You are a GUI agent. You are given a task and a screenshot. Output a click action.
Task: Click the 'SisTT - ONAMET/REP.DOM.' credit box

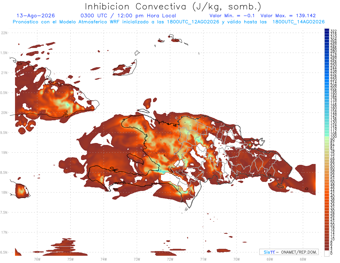pos(289,252)
